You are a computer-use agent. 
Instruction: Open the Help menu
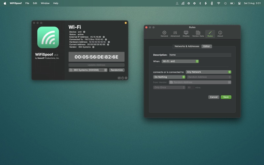56,3
